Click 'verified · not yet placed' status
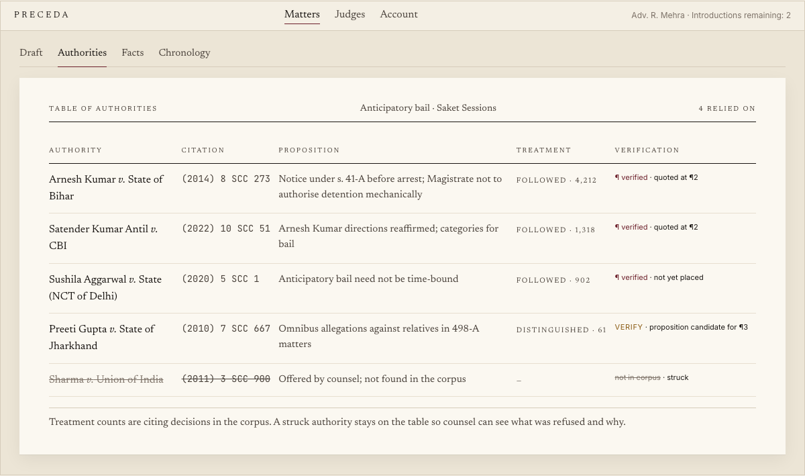The width and height of the screenshot is (805, 476). coord(659,278)
